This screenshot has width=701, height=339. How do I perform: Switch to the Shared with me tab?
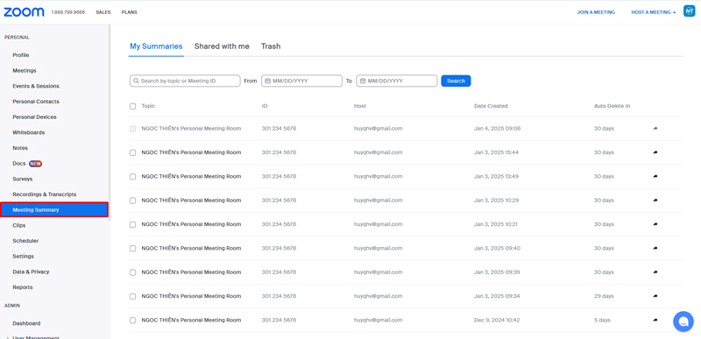point(222,46)
